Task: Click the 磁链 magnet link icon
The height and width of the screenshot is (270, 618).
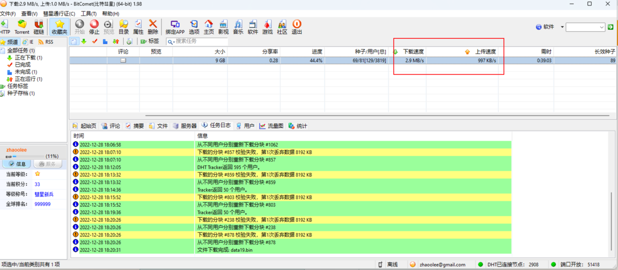Action: (39, 27)
